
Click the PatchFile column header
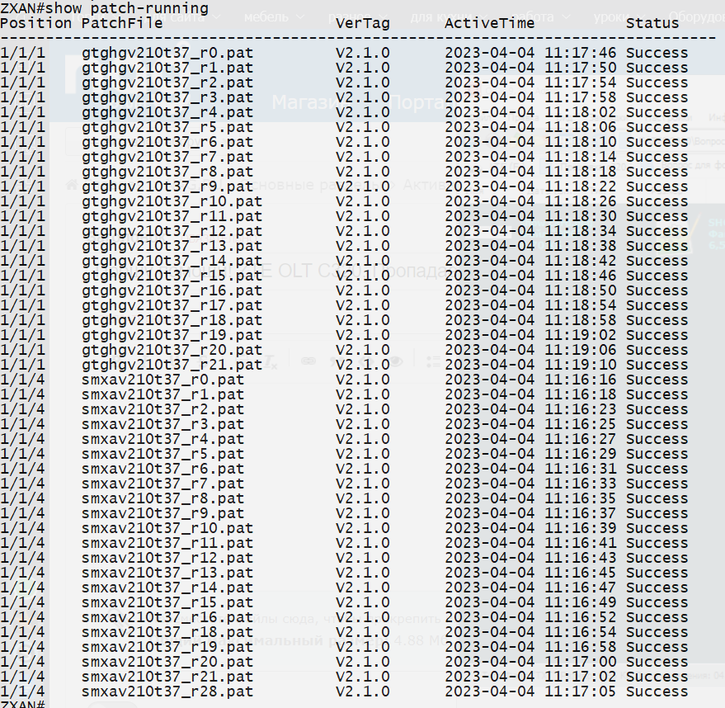[x=122, y=23]
